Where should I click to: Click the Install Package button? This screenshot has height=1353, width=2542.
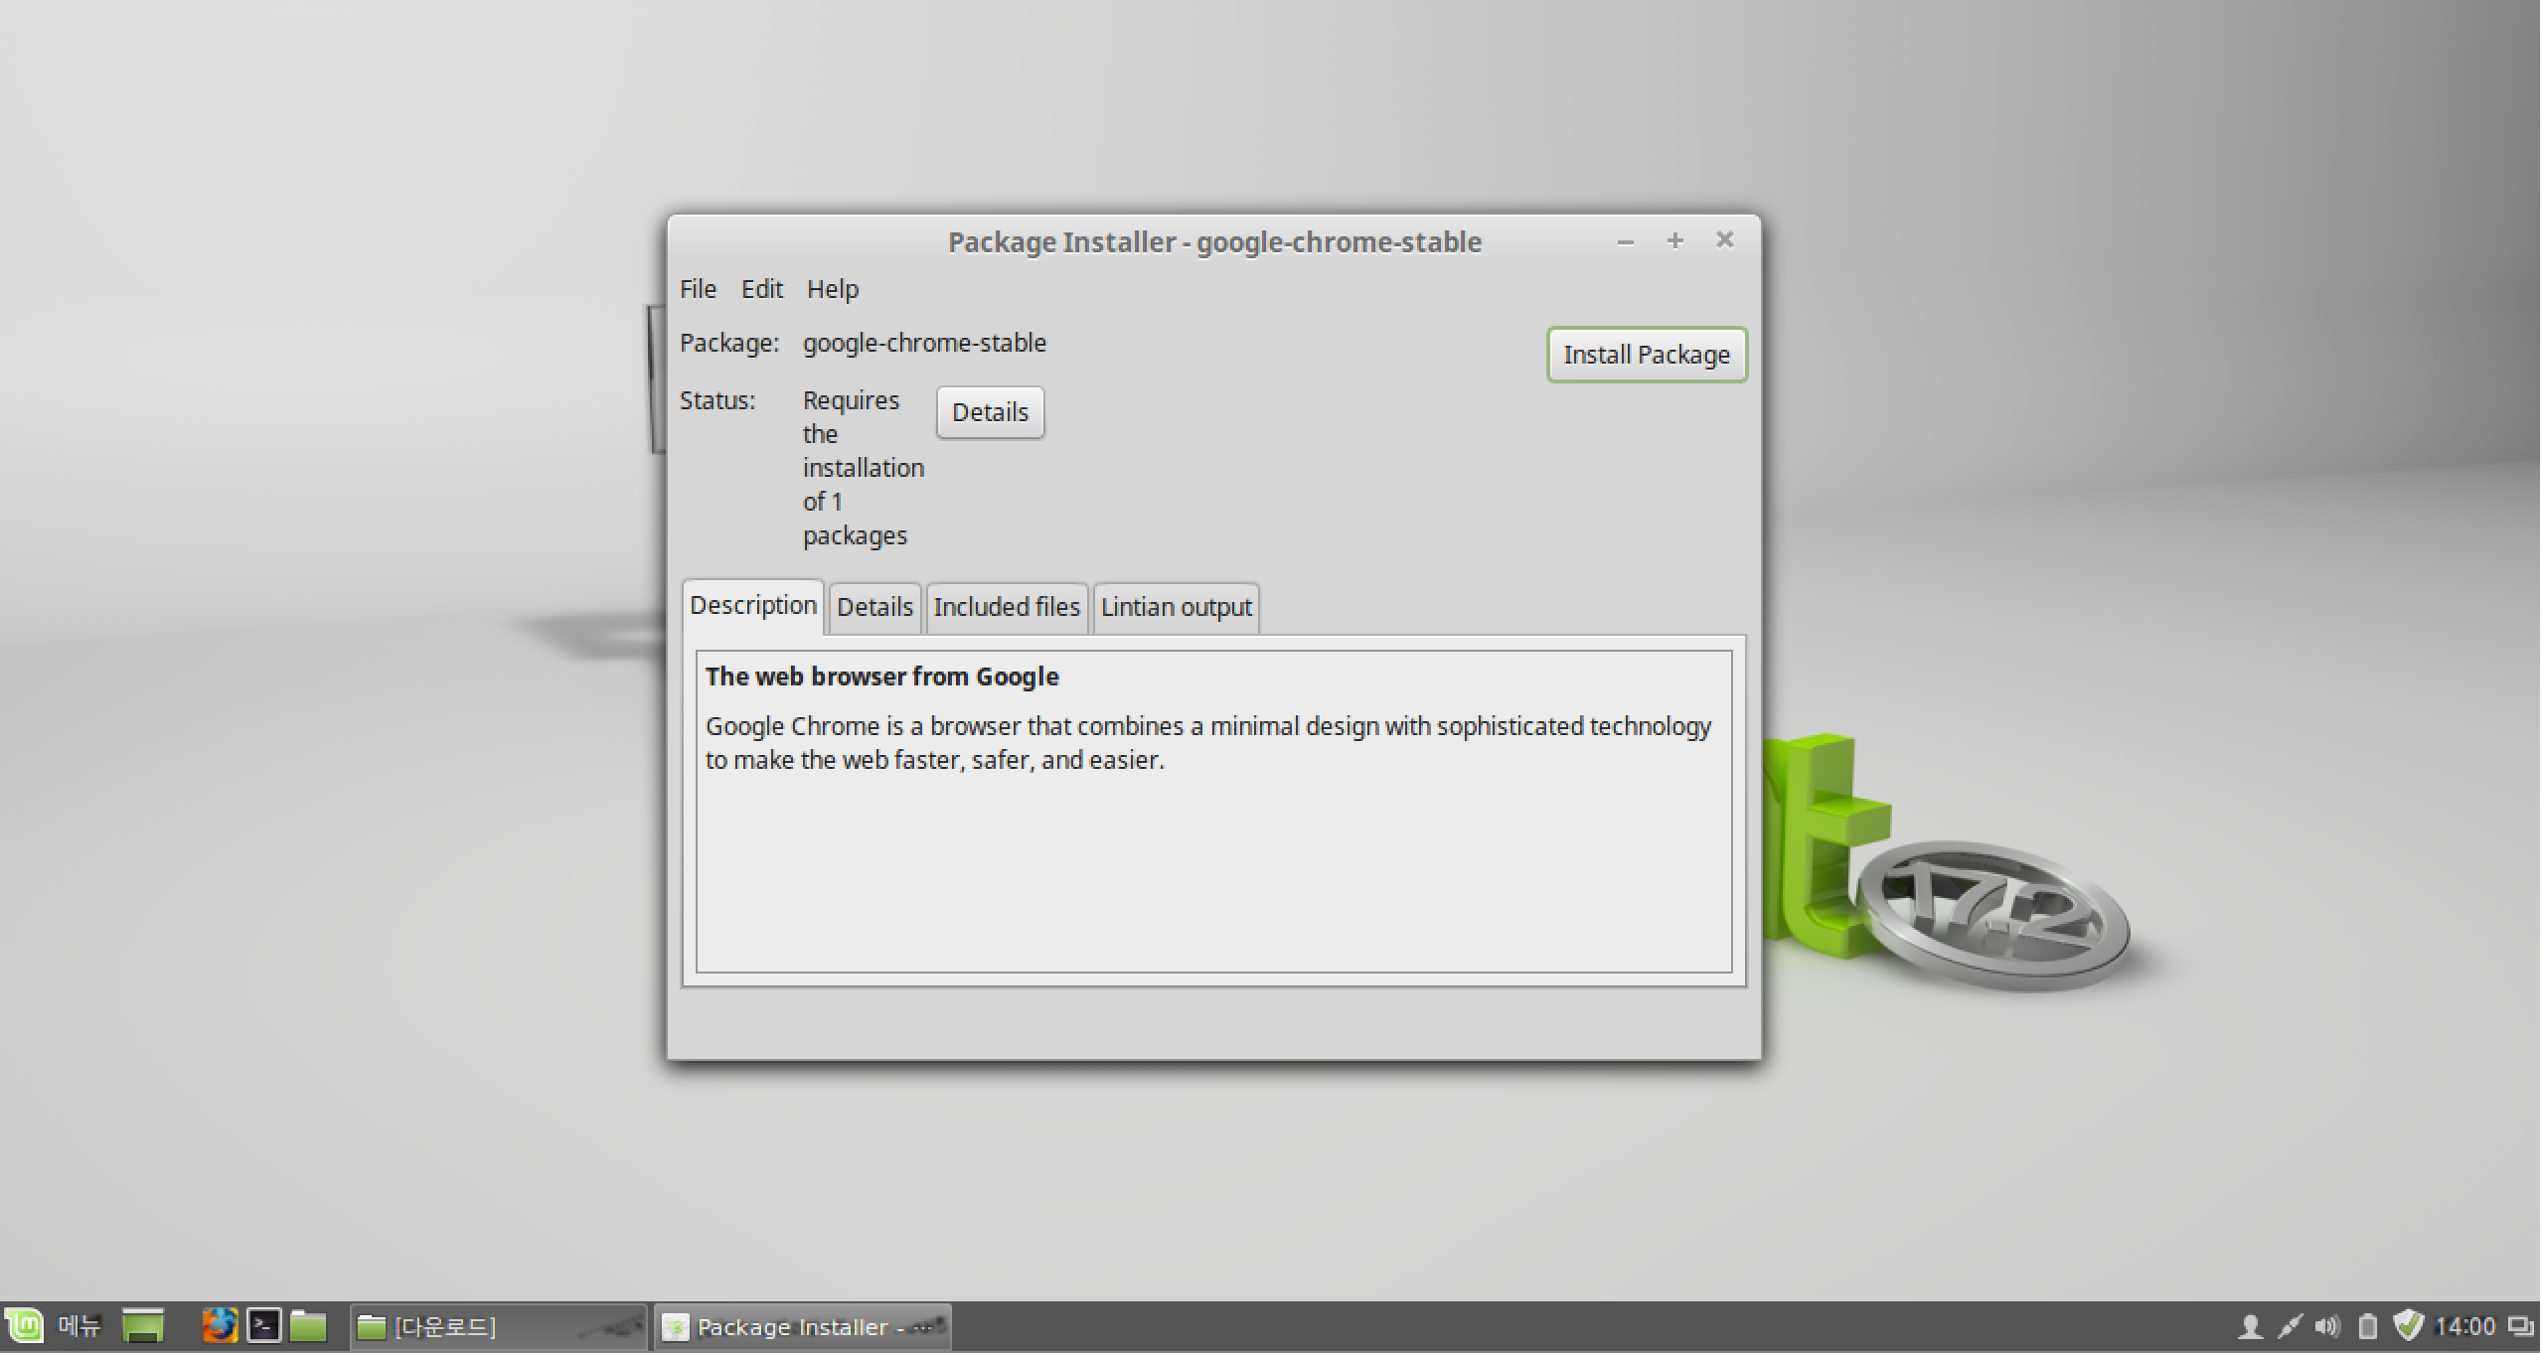[1647, 355]
